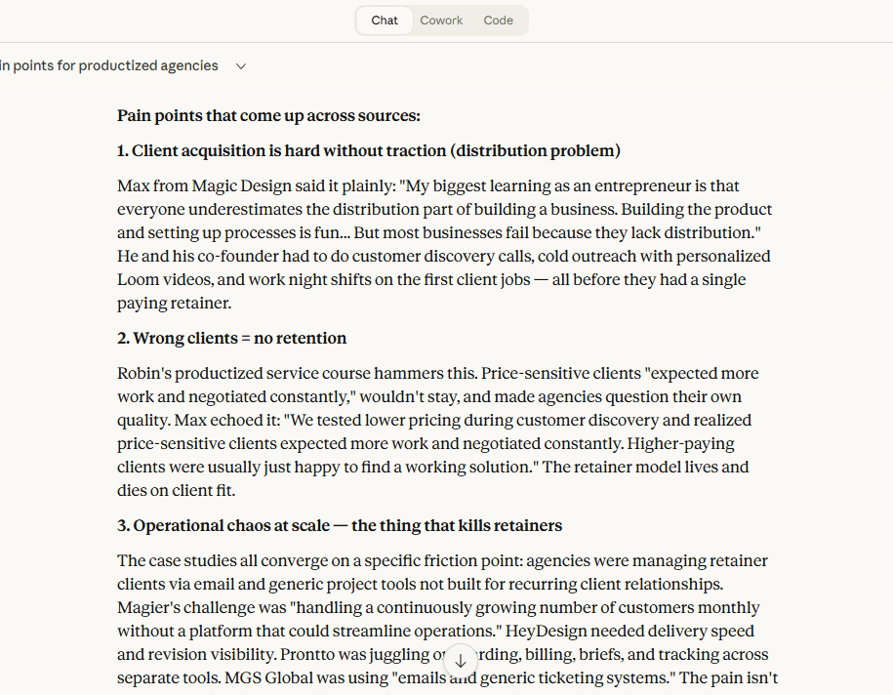Open the conversation title dropdown chevron
Screen dimensions: 893x695
(240, 65)
